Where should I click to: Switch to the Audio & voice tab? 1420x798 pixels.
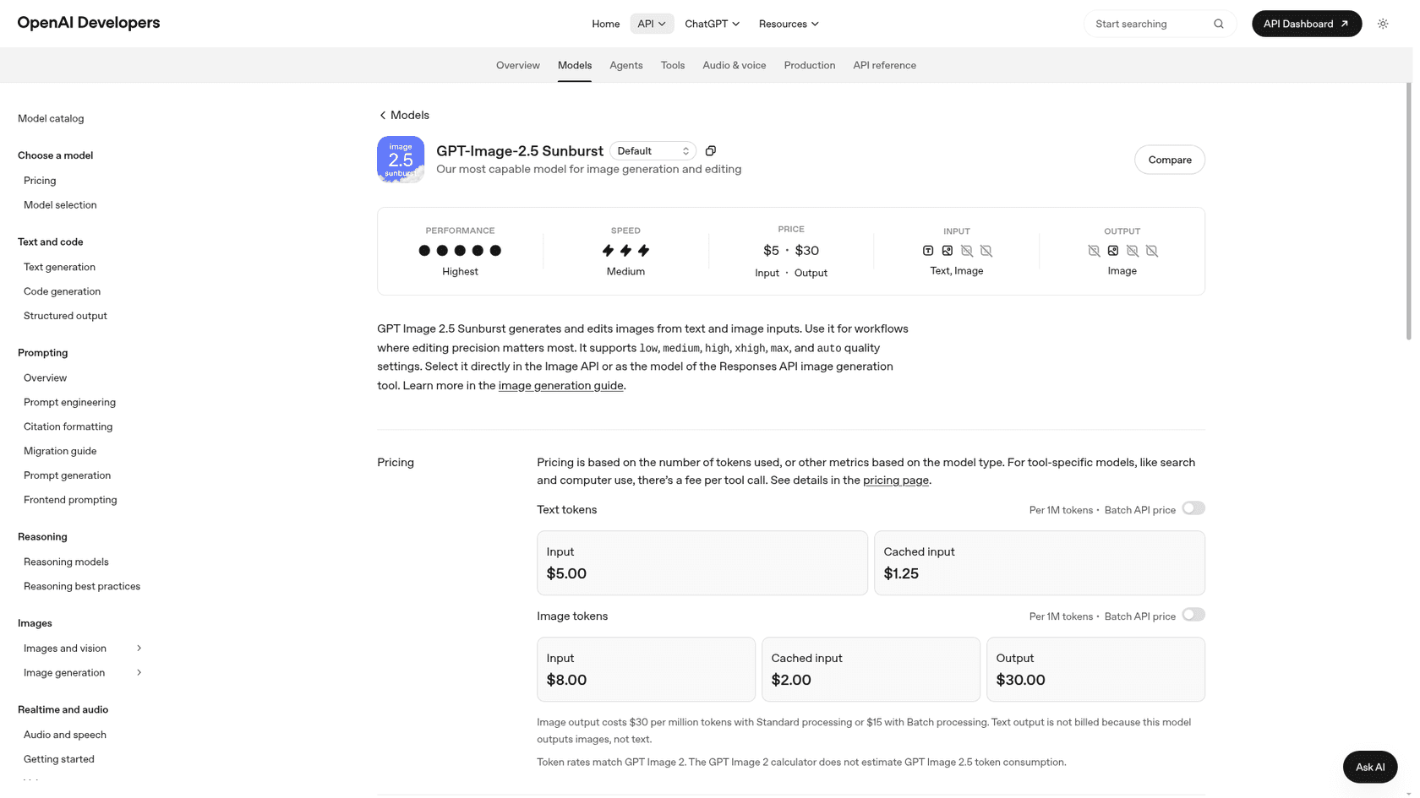[735, 65]
